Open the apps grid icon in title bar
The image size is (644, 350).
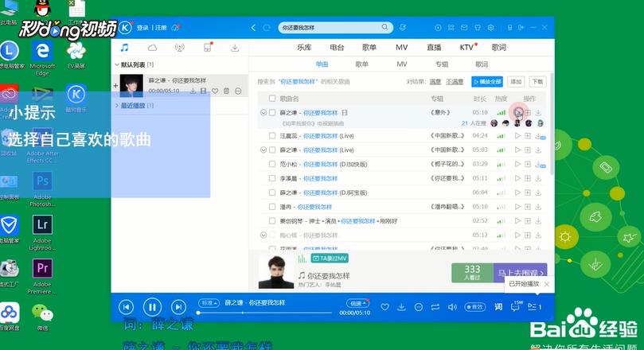451,28
